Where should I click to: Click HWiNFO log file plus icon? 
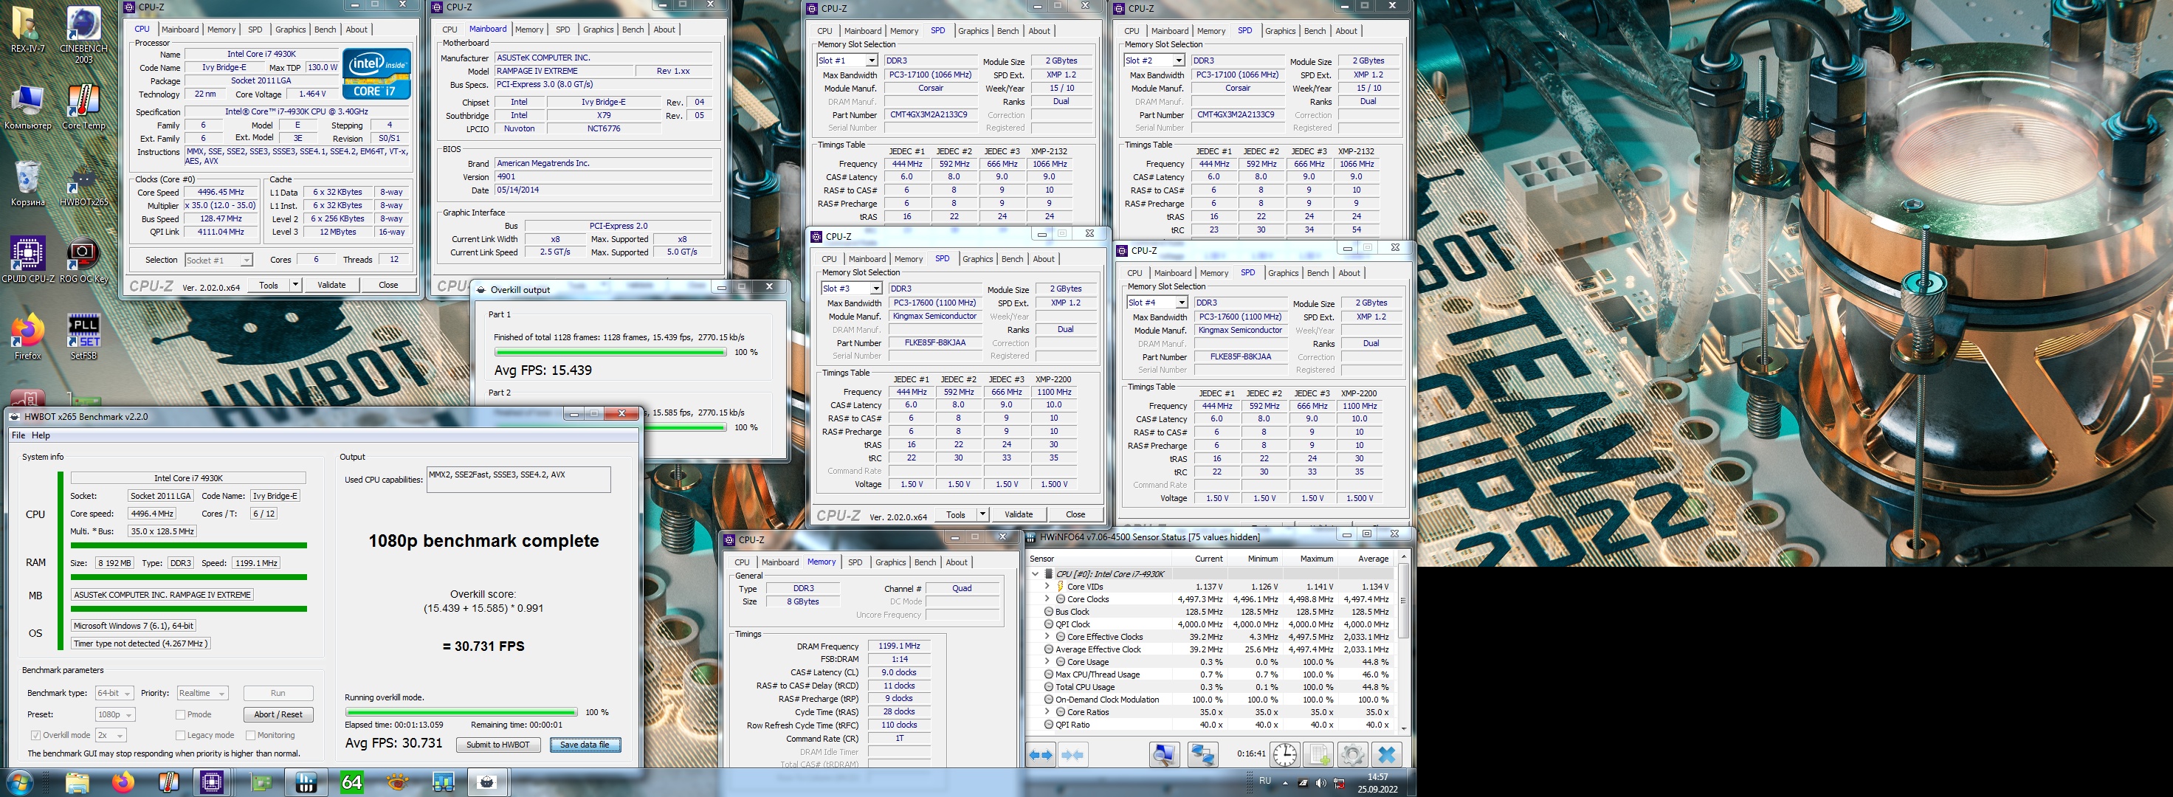tap(1318, 754)
